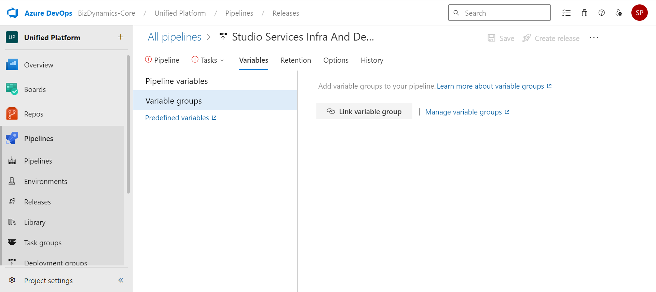Image resolution: width=656 pixels, height=292 pixels.
Task: Click the sidebar vertical scrollbar
Action: [x=128, y=124]
